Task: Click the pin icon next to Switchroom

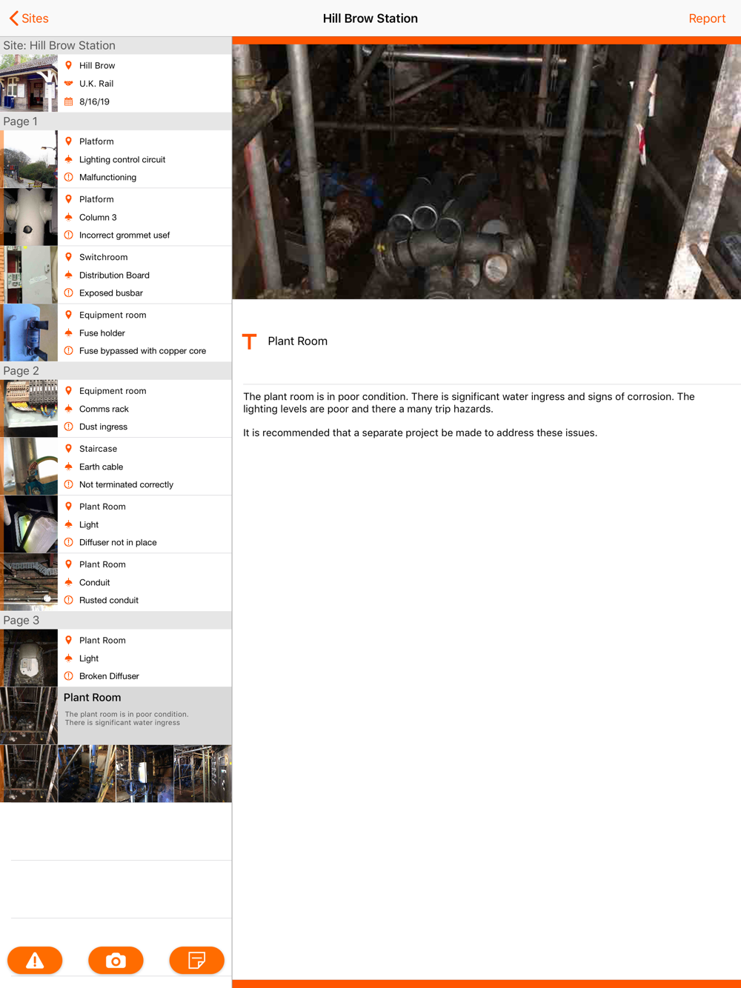Action: point(69,257)
